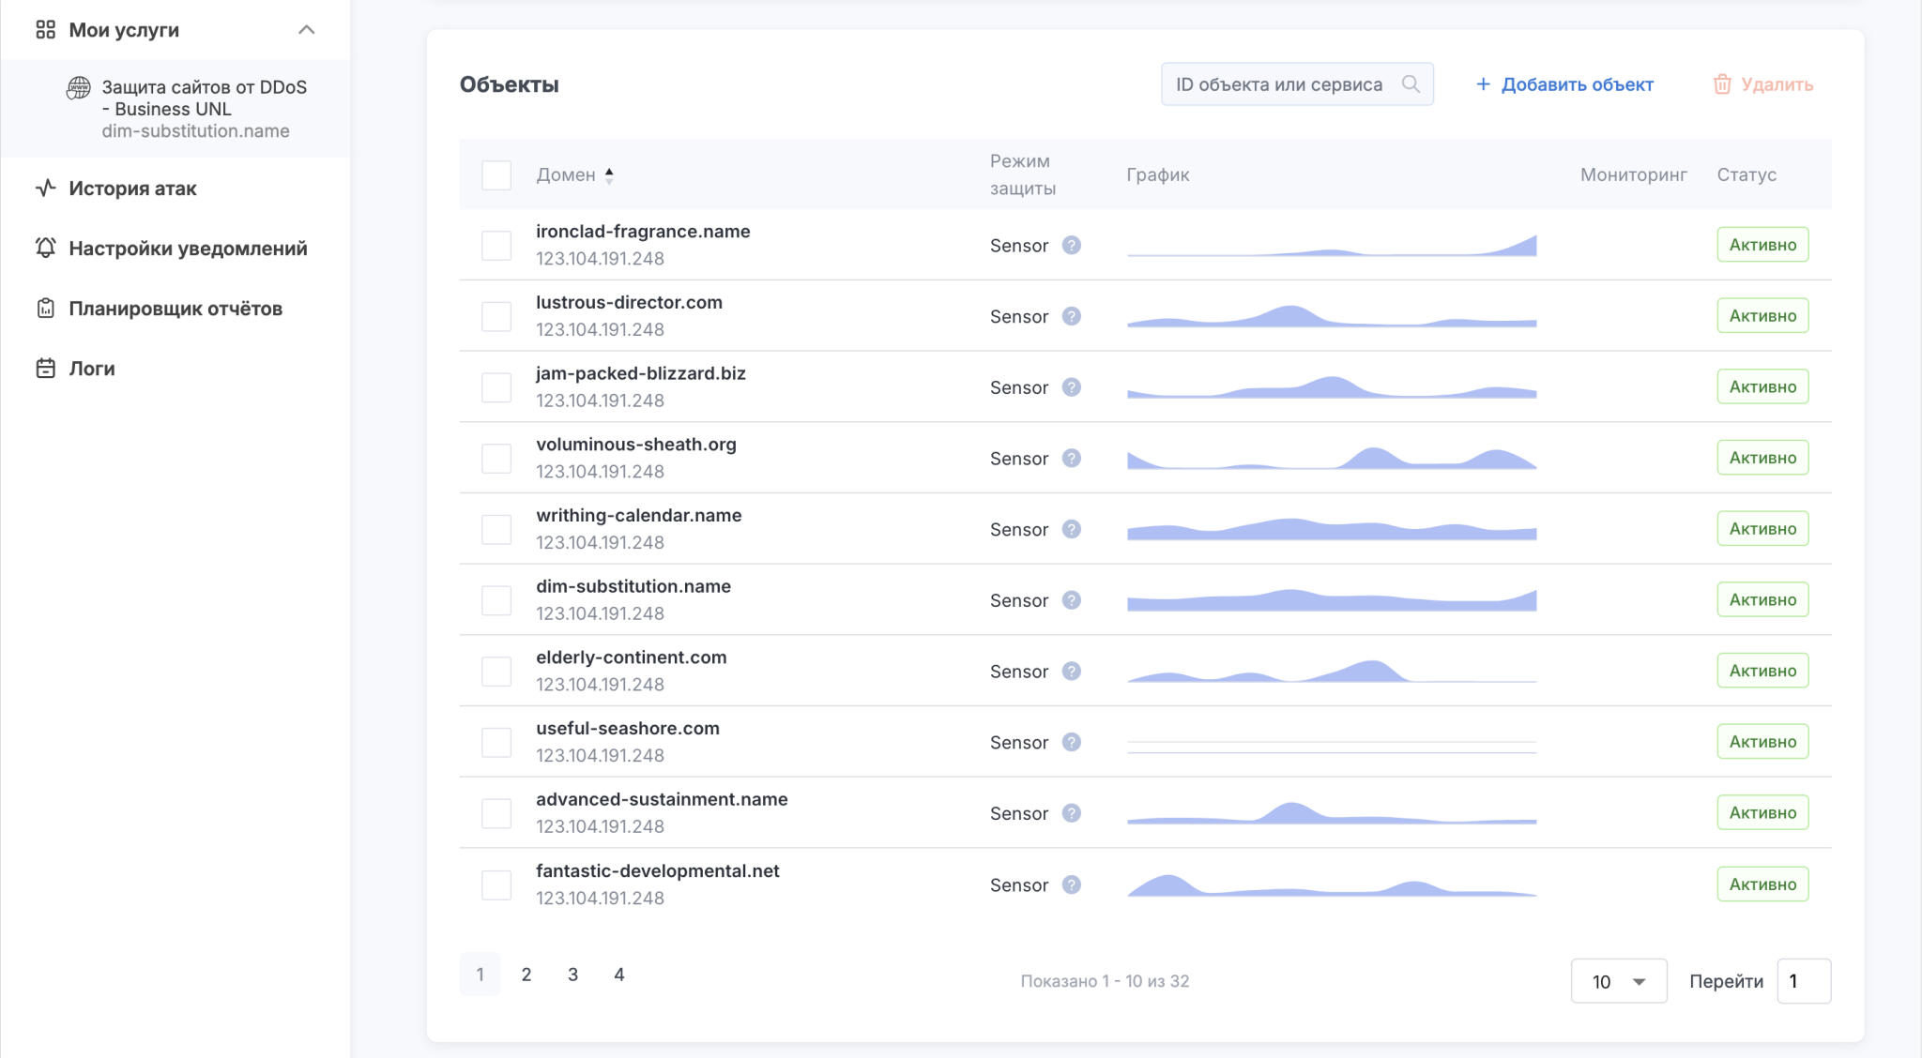This screenshot has width=1922, height=1058.
Task: Click help icon beside voluminous-sheath.org Sensor
Action: 1071,459
